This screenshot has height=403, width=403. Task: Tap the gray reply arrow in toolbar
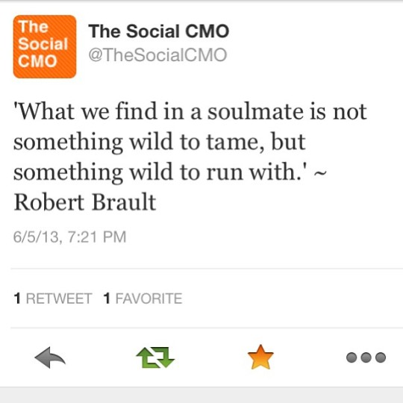[50, 357]
